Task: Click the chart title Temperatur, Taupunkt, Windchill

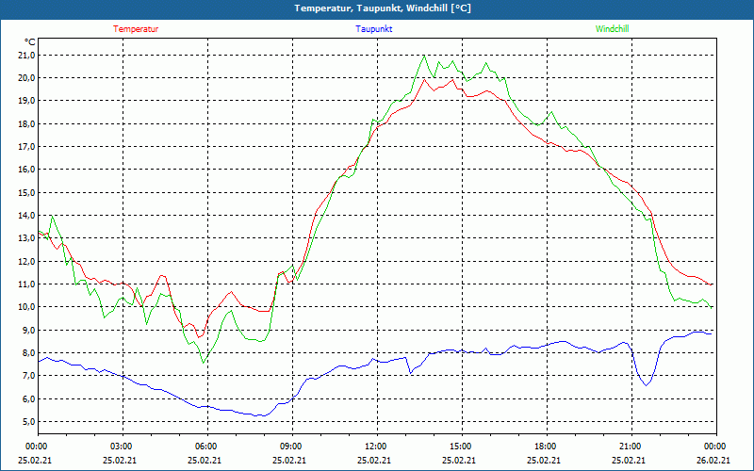Action: pos(383,8)
